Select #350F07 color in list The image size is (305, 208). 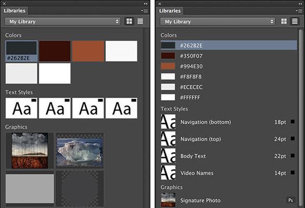[x=228, y=56]
